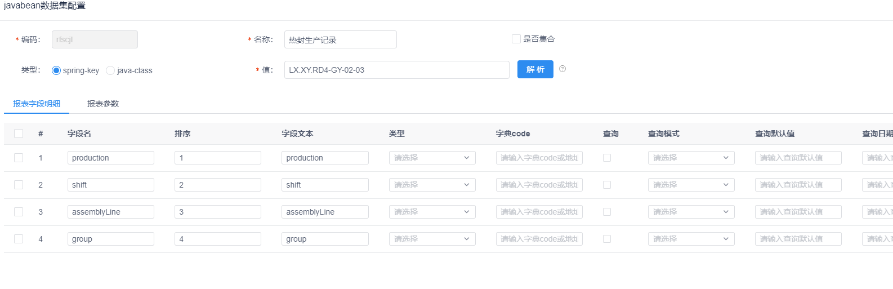893x289 pixels.
Task: Click 查询默认值 input in shift row
Action: tap(798, 185)
